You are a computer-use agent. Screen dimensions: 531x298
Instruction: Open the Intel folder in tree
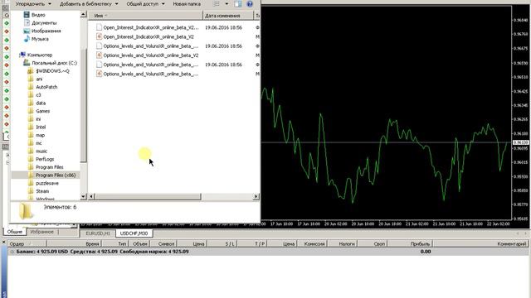pyautogui.click(x=41, y=127)
